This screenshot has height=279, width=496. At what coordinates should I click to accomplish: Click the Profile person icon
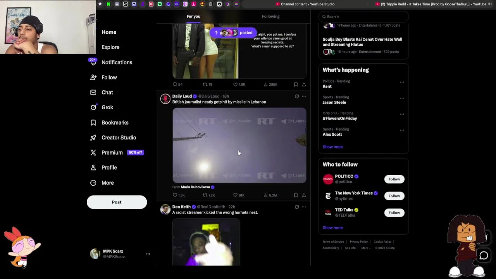[x=93, y=168]
